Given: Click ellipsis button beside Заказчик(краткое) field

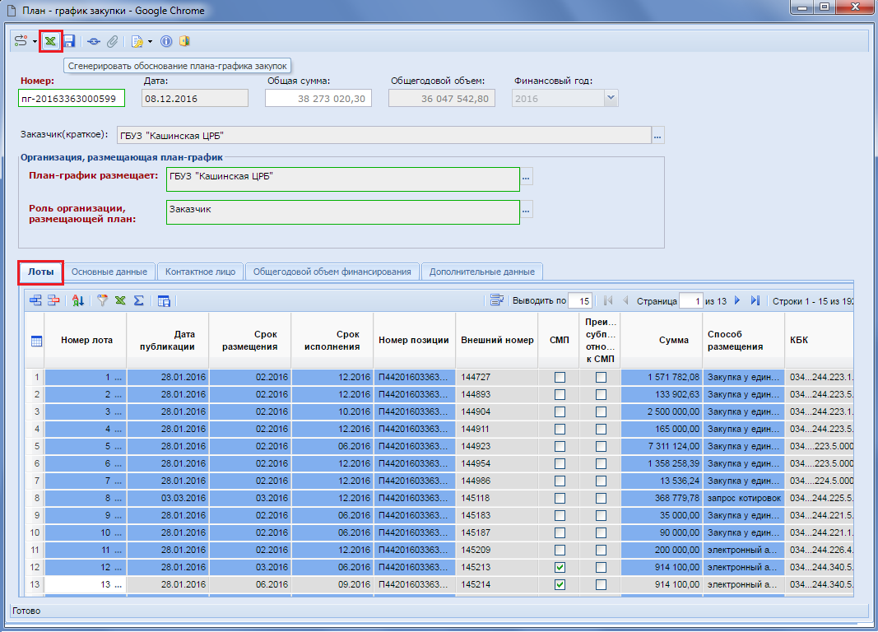Looking at the screenshot, I should click(657, 135).
